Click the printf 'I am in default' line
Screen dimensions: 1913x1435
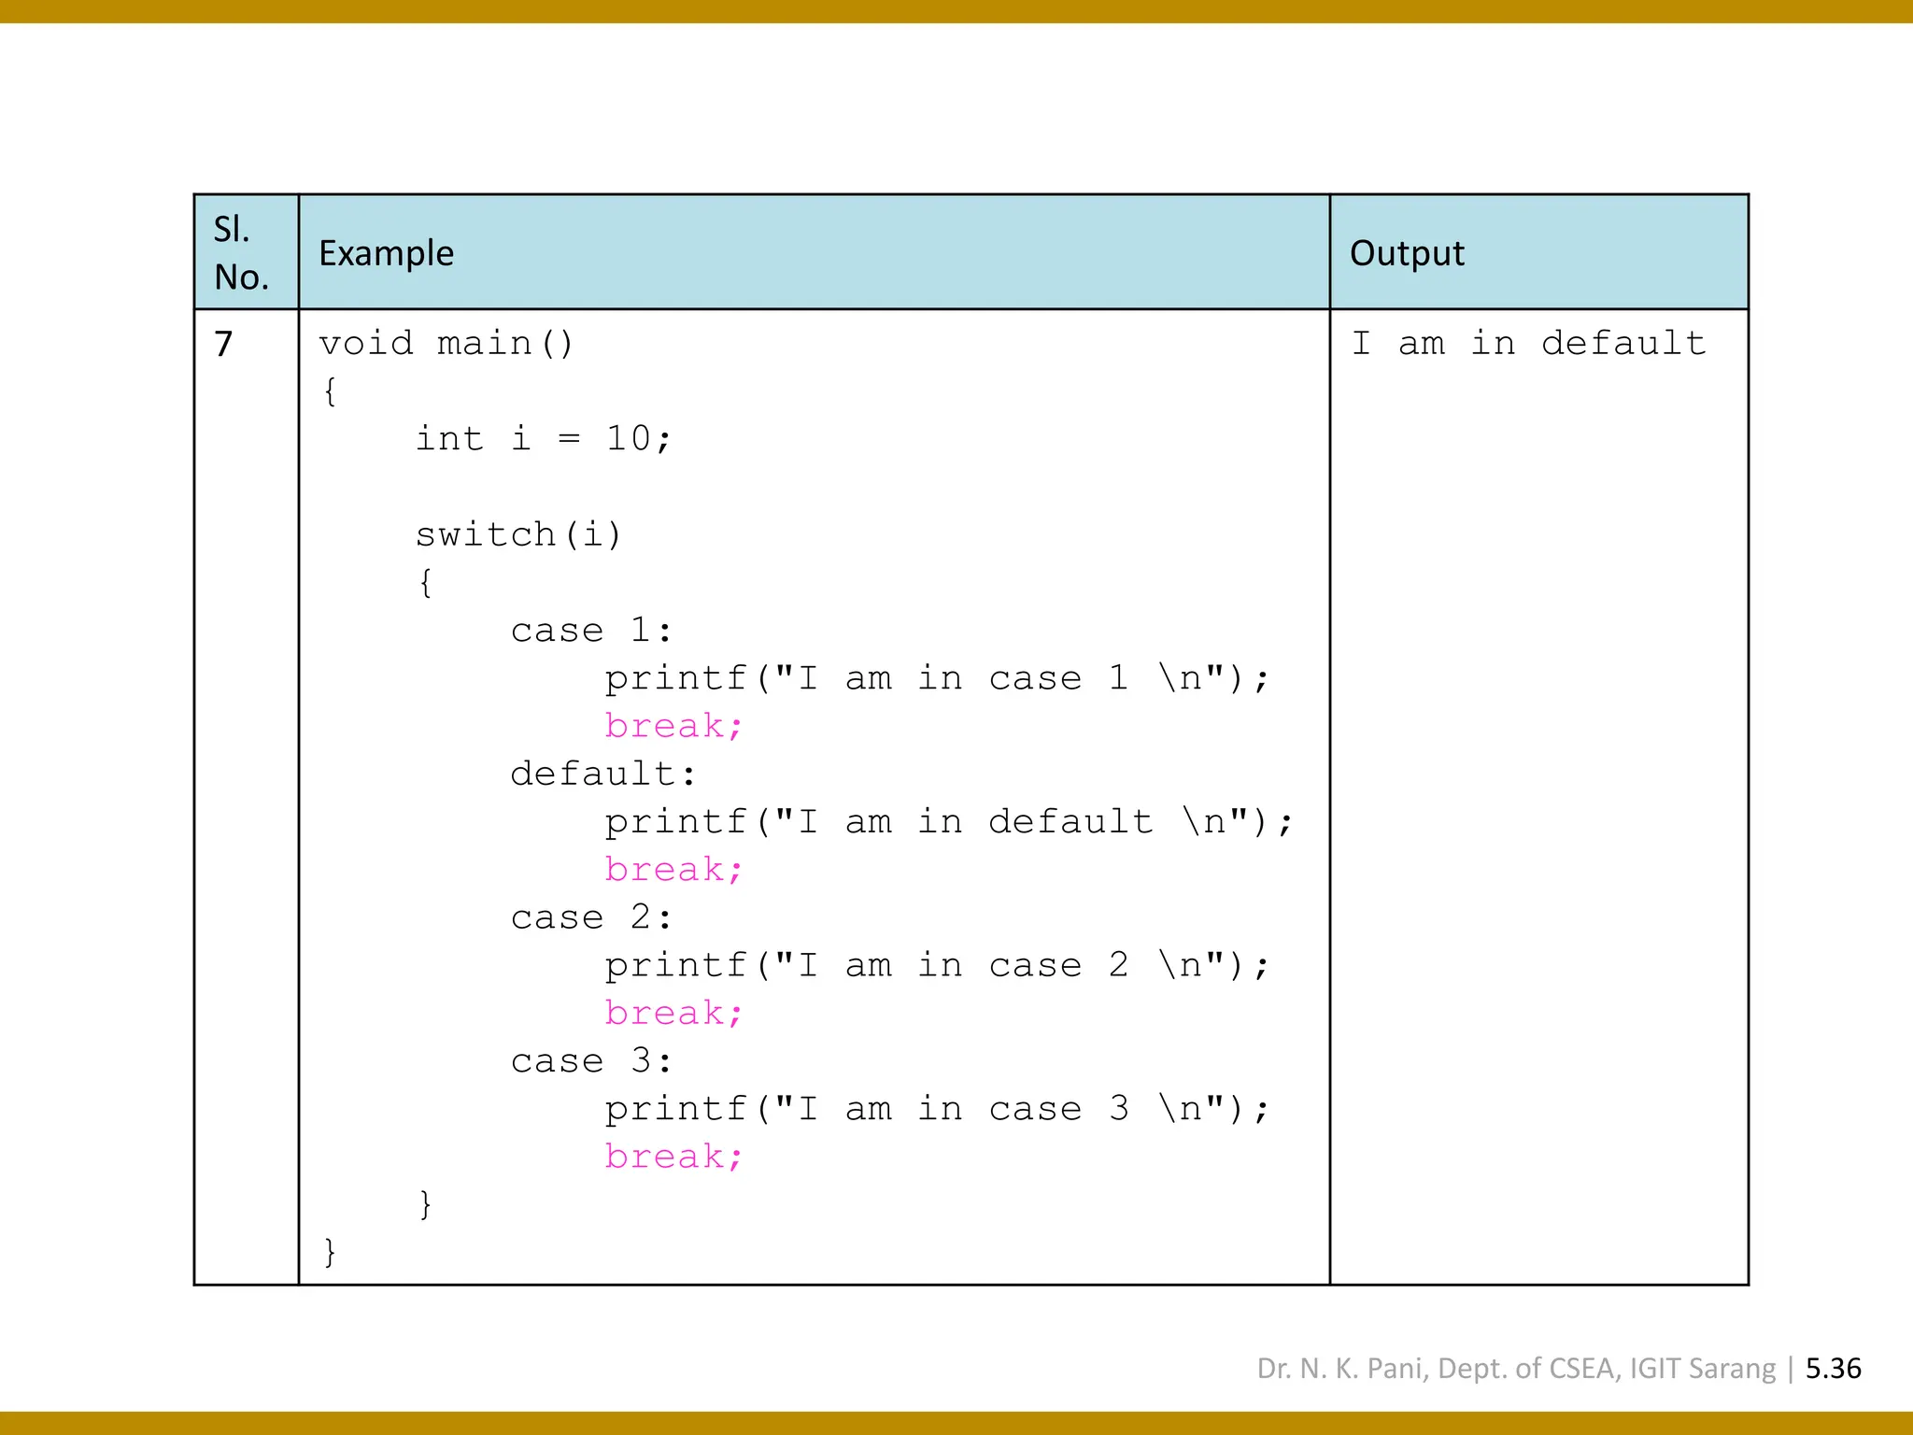click(x=949, y=823)
